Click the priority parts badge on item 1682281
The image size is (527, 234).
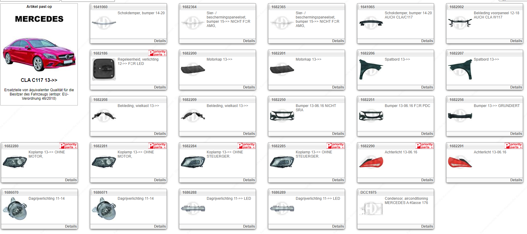click(157, 146)
